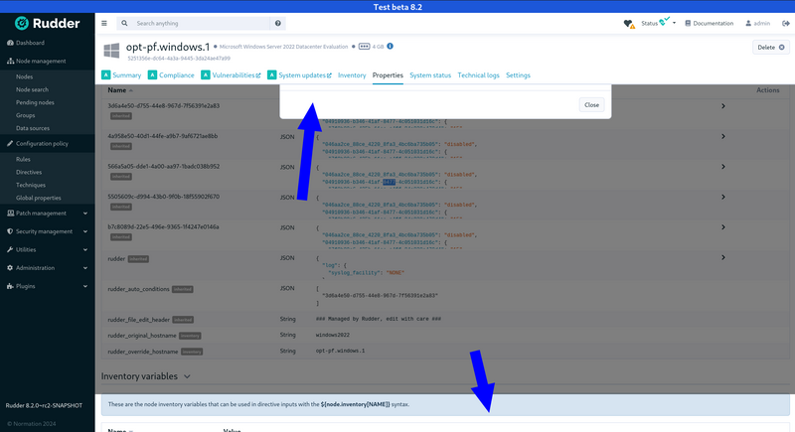Click the health heart warning icon

coord(629,24)
